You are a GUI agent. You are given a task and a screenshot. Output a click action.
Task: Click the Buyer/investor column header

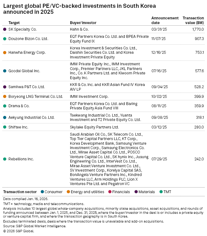(83, 23)
